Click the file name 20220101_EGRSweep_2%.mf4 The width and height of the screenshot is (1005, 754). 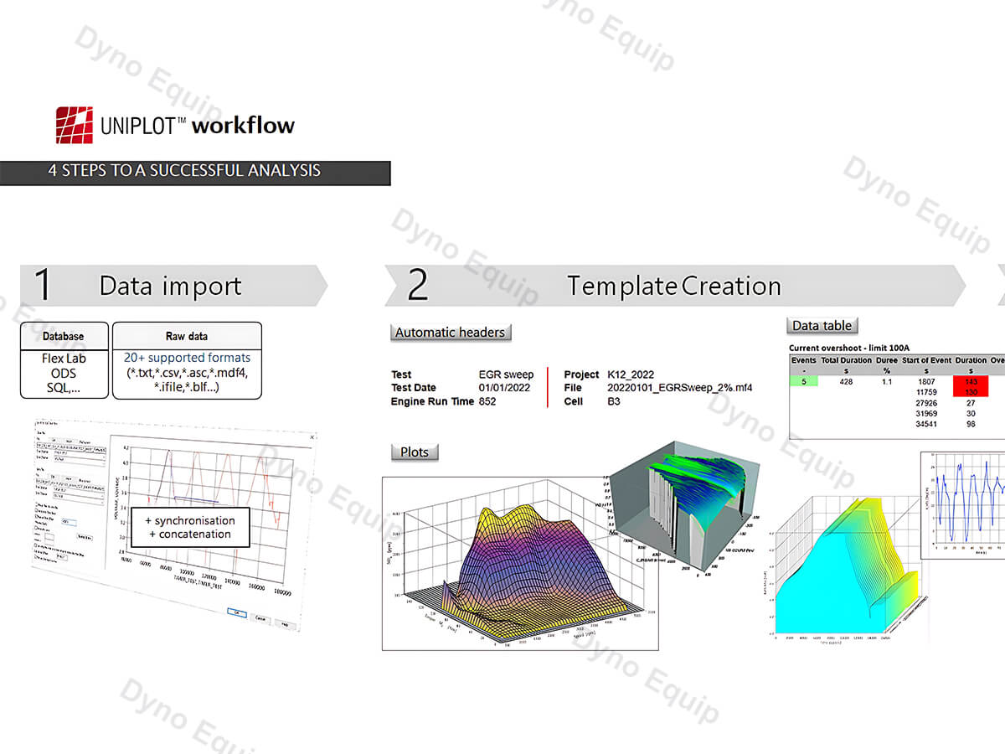point(679,388)
